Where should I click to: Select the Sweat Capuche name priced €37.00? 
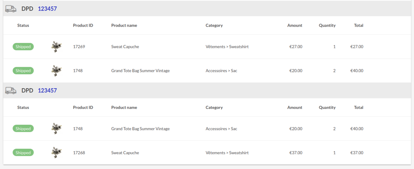pyautogui.click(x=125, y=153)
